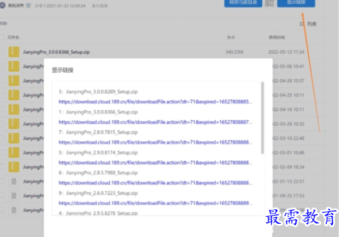This screenshot has width=342, height=237.
Task: Click zip icon in the 03-10 22:48 row
Action: click(14, 138)
